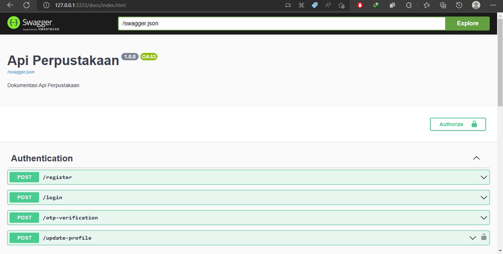Expand the POST /login endpoint chevron

coord(483,197)
